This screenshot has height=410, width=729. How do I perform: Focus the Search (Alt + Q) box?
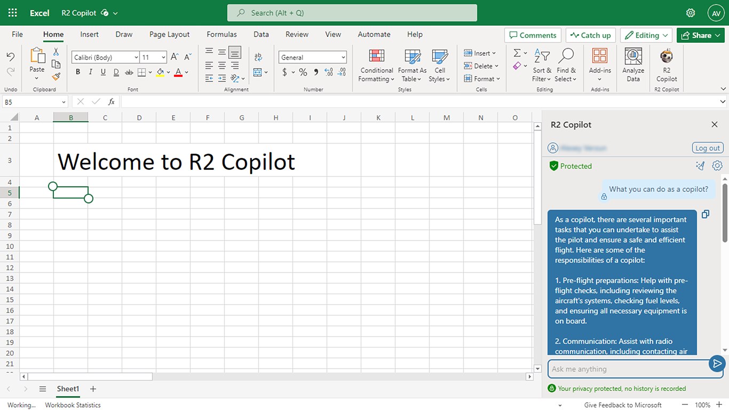352,13
